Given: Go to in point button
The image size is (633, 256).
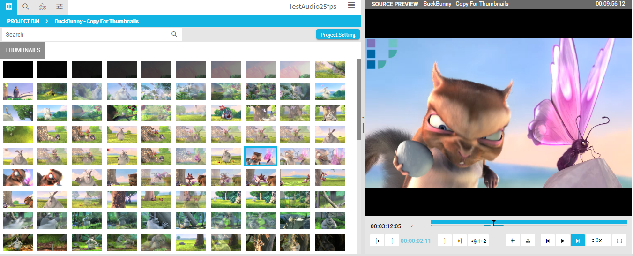Looking at the screenshot, I should (x=377, y=241).
